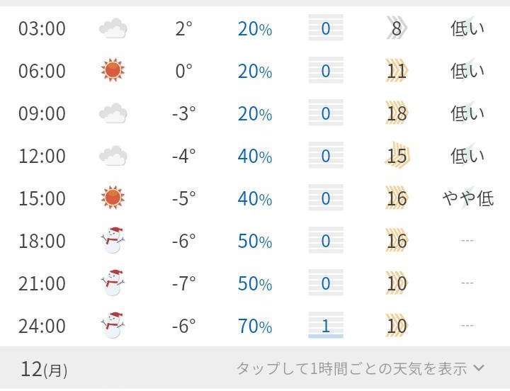Click the wind speed 15 arrow at 12:00

click(397, 156)
